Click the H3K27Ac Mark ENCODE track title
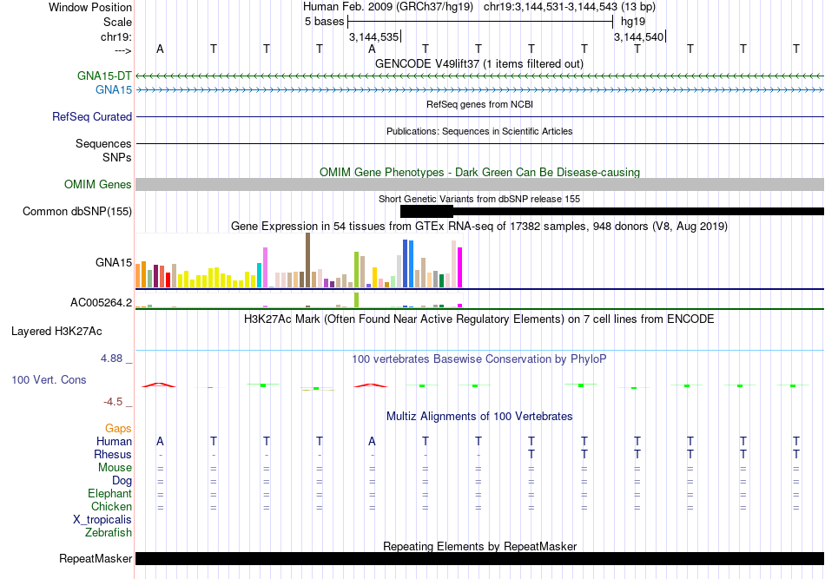 coord(479,319)
